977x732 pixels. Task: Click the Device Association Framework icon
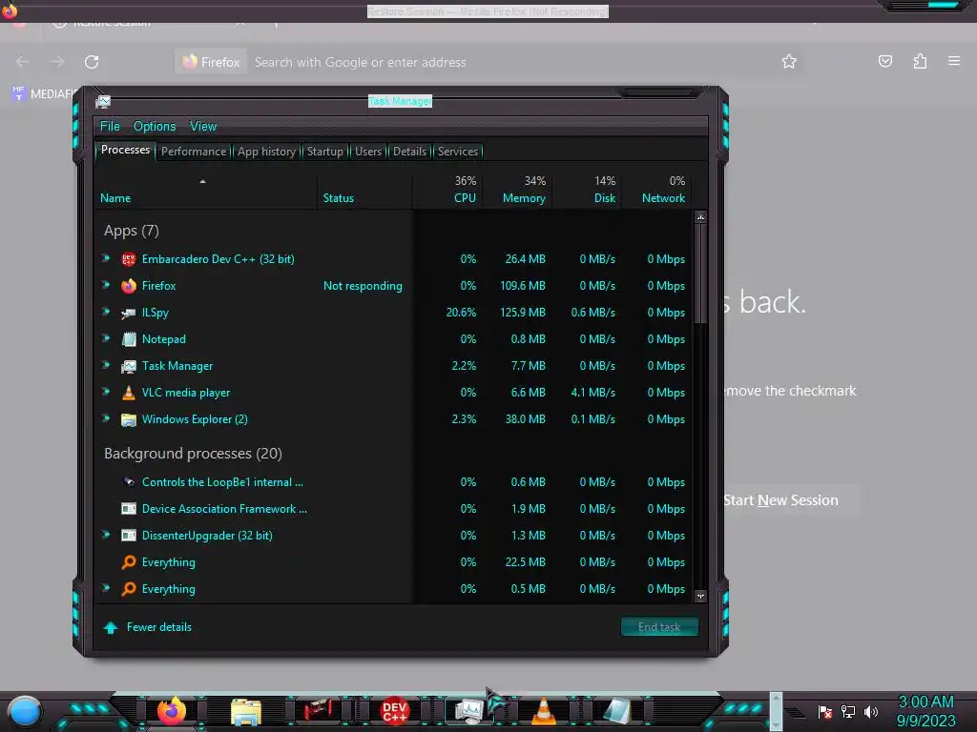129,509
